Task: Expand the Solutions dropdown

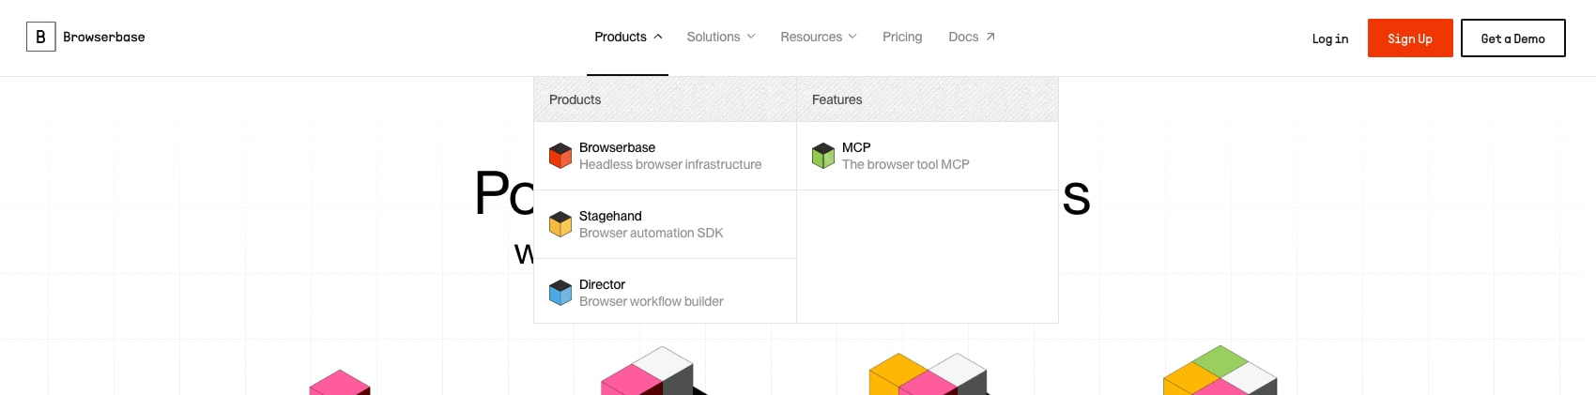Action: coord(721,37)
